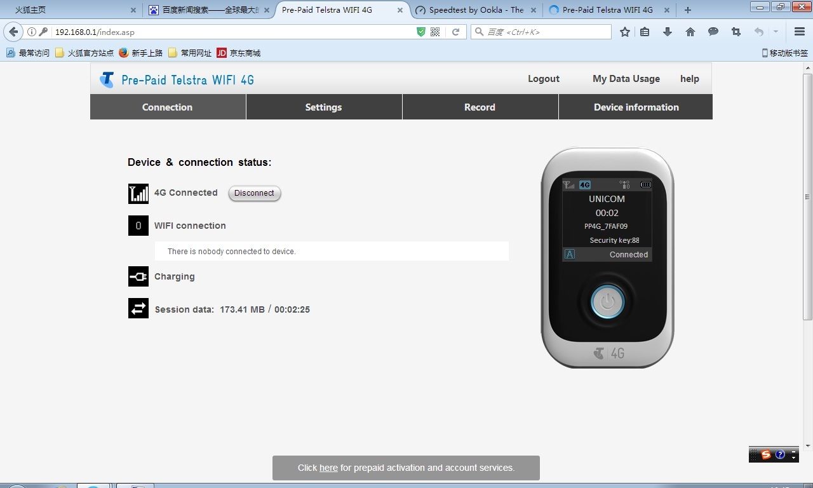Click the undo arrow toolbar icon

coord(759,32)
